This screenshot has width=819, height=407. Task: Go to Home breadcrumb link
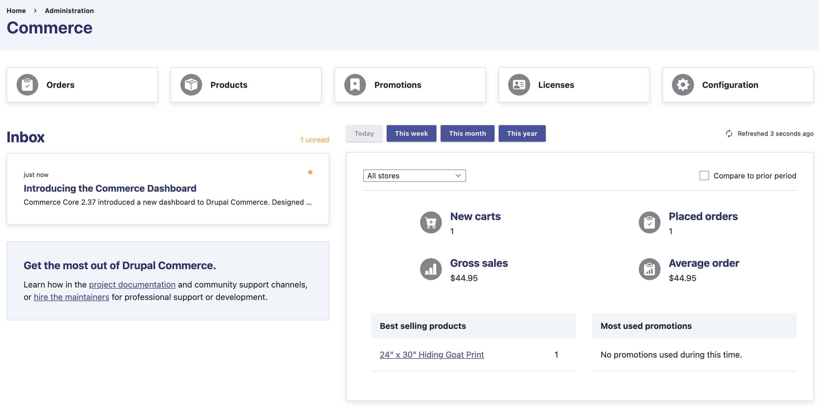tap(16, 11)
